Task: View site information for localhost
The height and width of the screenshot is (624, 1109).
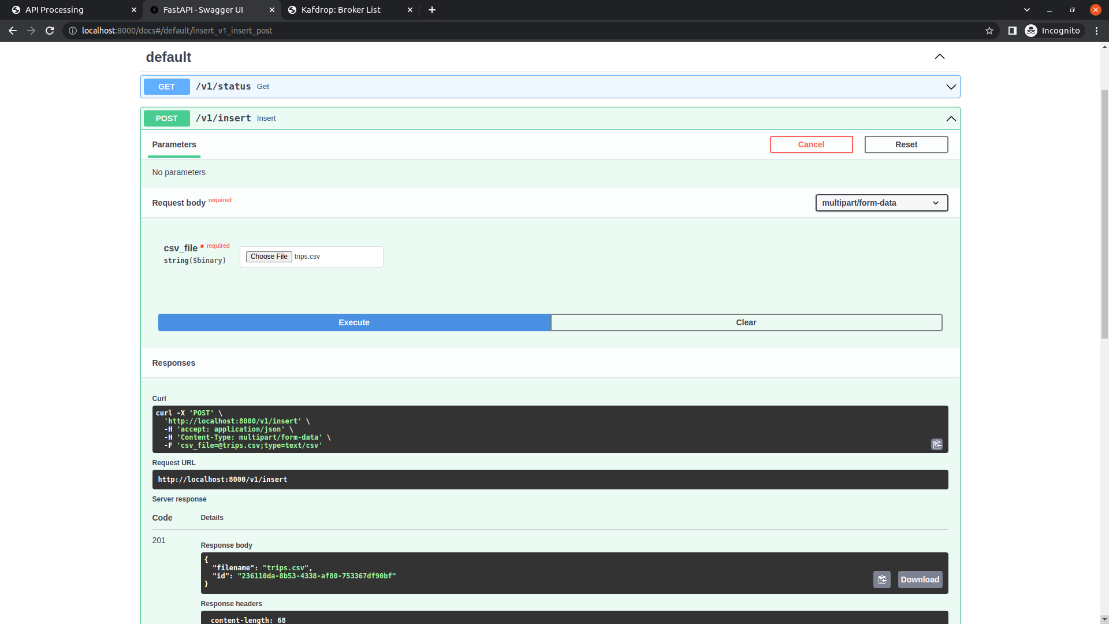Action: point(73,31)
